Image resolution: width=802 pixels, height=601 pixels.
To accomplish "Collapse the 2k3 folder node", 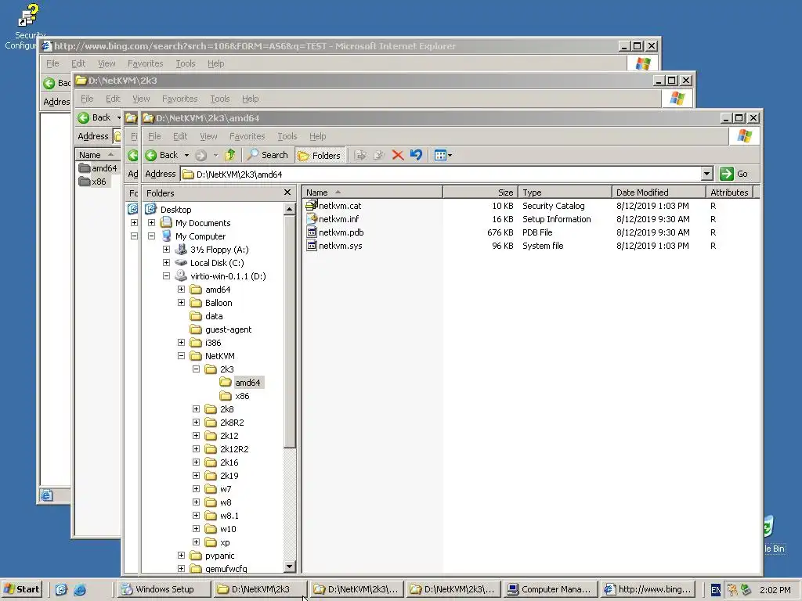I will [x=196, y=369].
